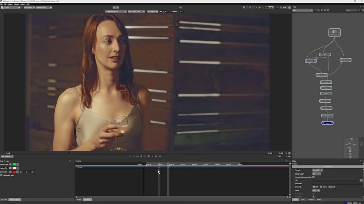Click the region frame icon beside monitor icon

(x=247, y=7)
